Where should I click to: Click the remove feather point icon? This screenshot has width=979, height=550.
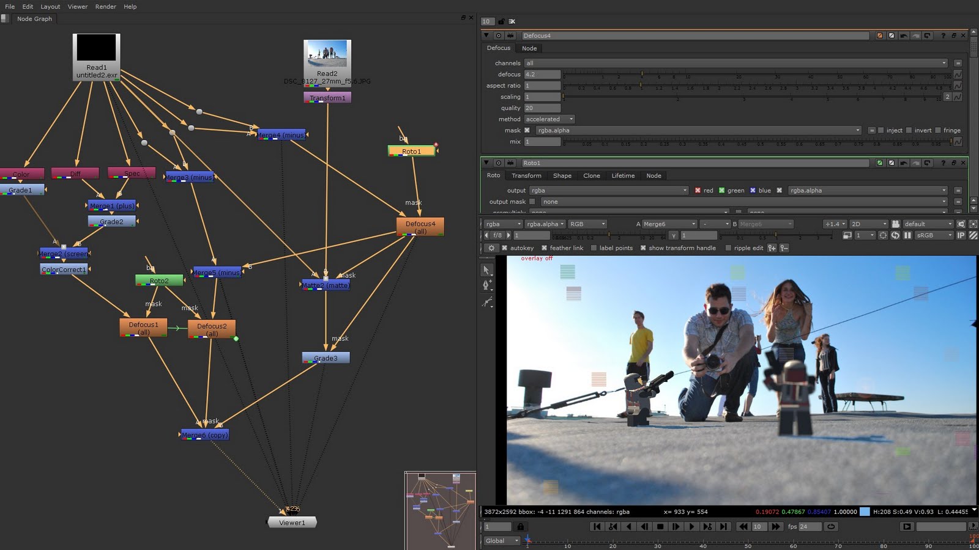[784, 248]
